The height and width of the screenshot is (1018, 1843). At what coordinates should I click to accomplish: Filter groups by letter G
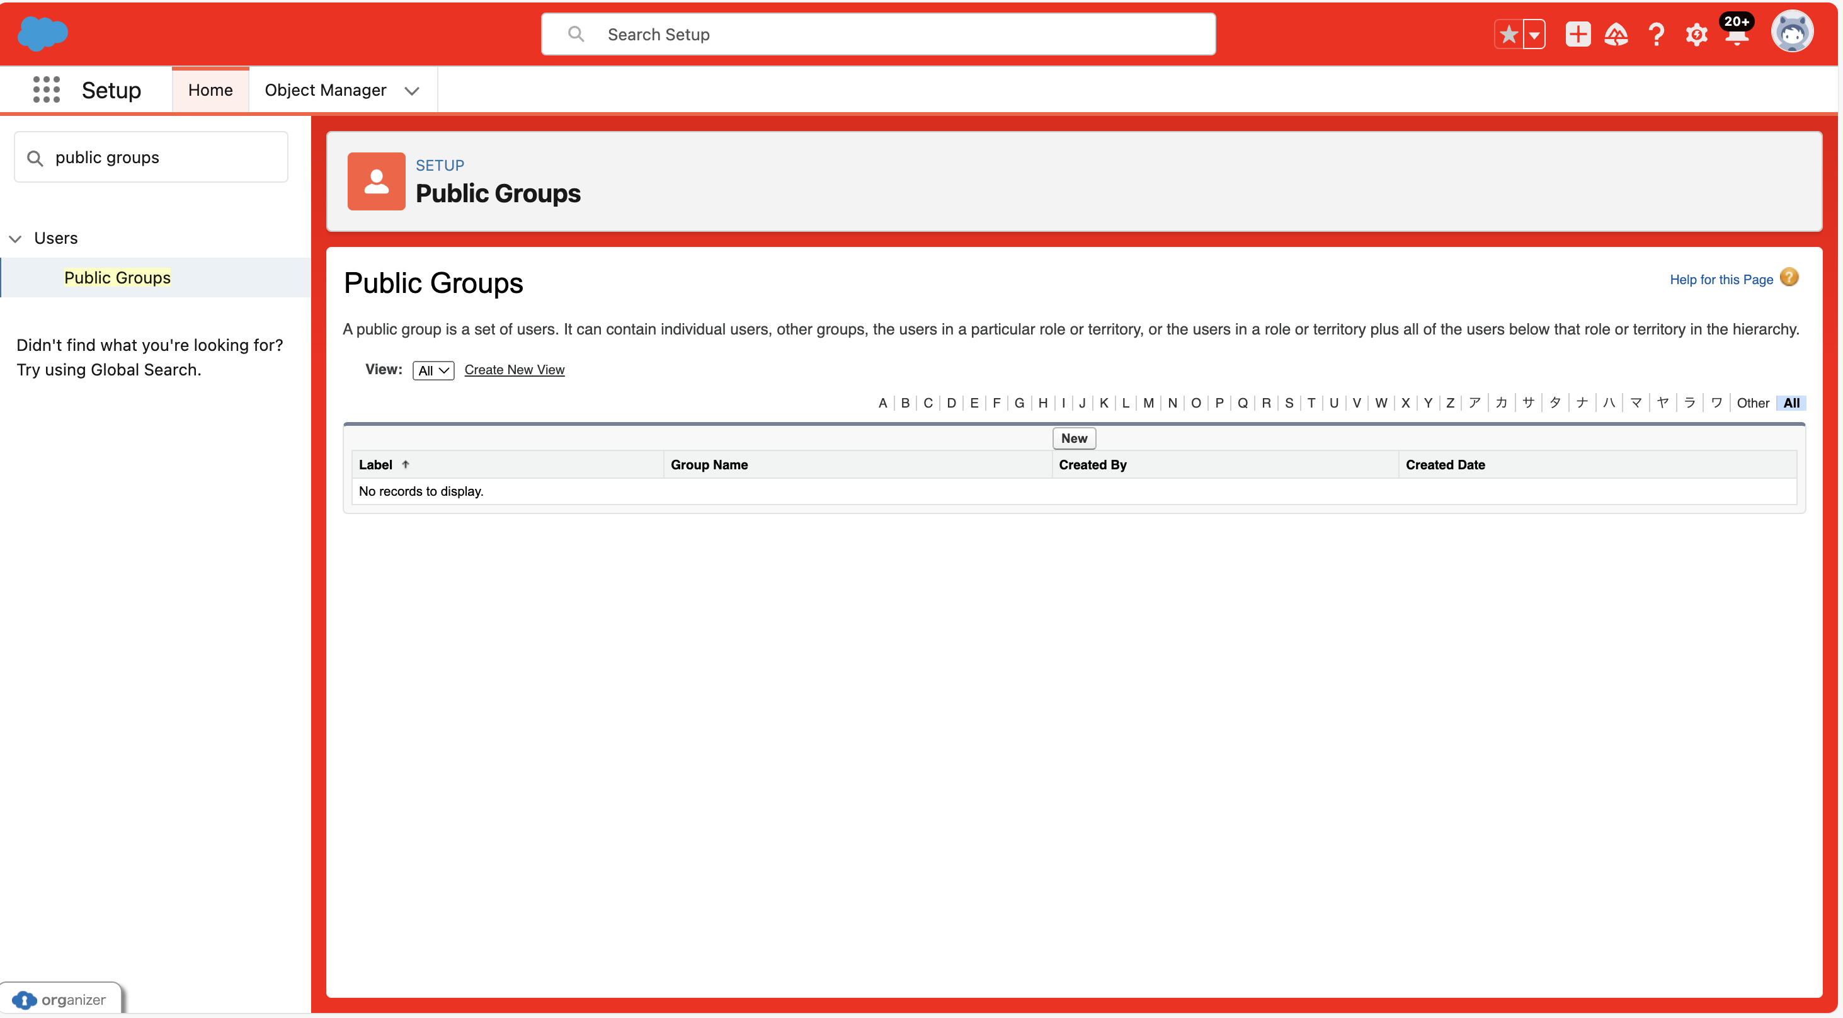[x=1019, y=403]
